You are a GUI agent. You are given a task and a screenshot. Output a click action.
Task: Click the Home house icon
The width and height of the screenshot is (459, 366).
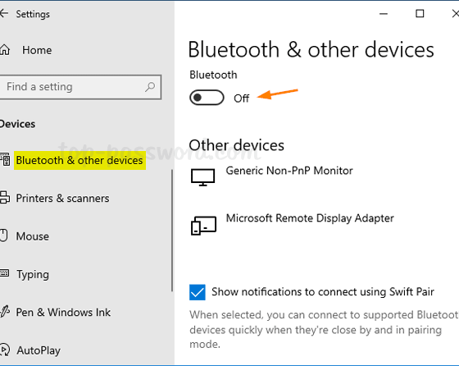click(5, 50)
